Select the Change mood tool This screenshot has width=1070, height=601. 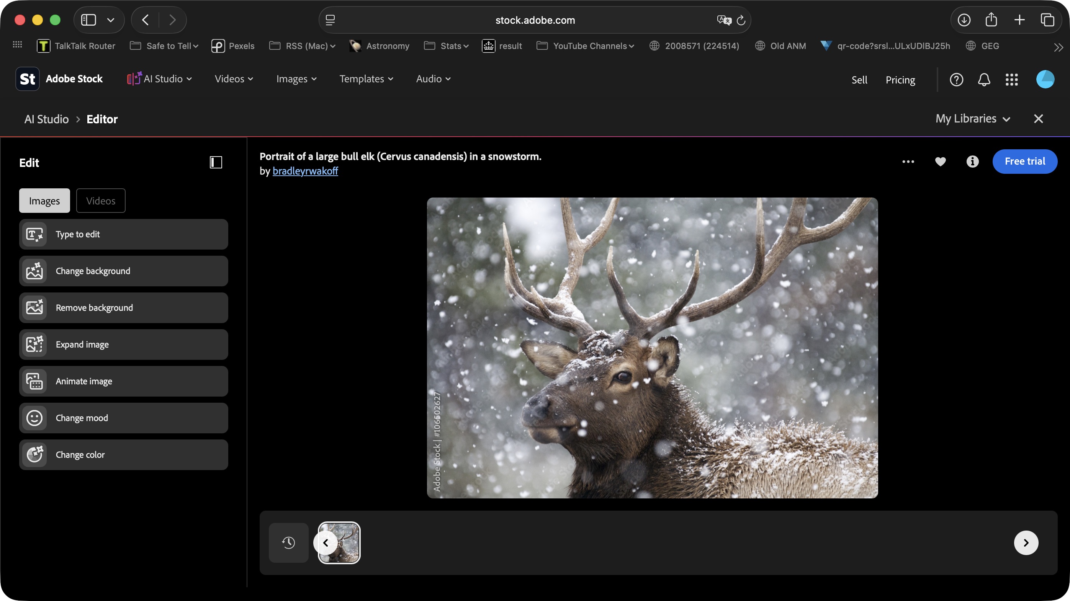point(123,418)
